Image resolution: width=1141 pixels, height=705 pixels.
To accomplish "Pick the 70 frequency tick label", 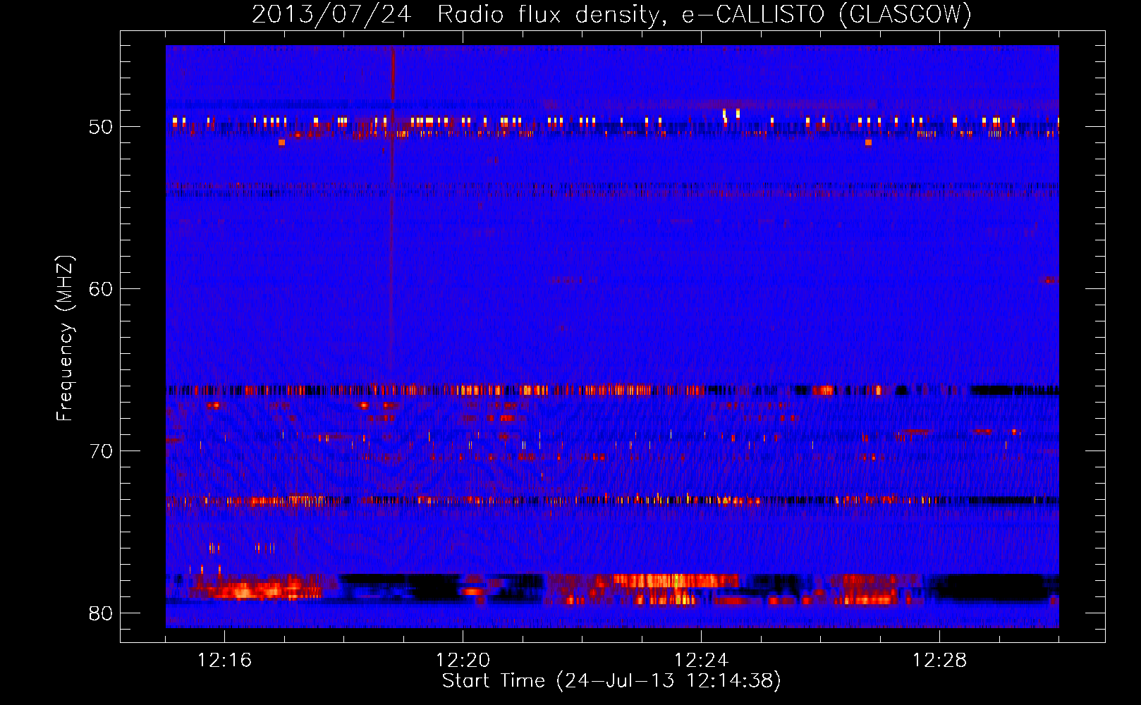I will click(x=101, y=451).
